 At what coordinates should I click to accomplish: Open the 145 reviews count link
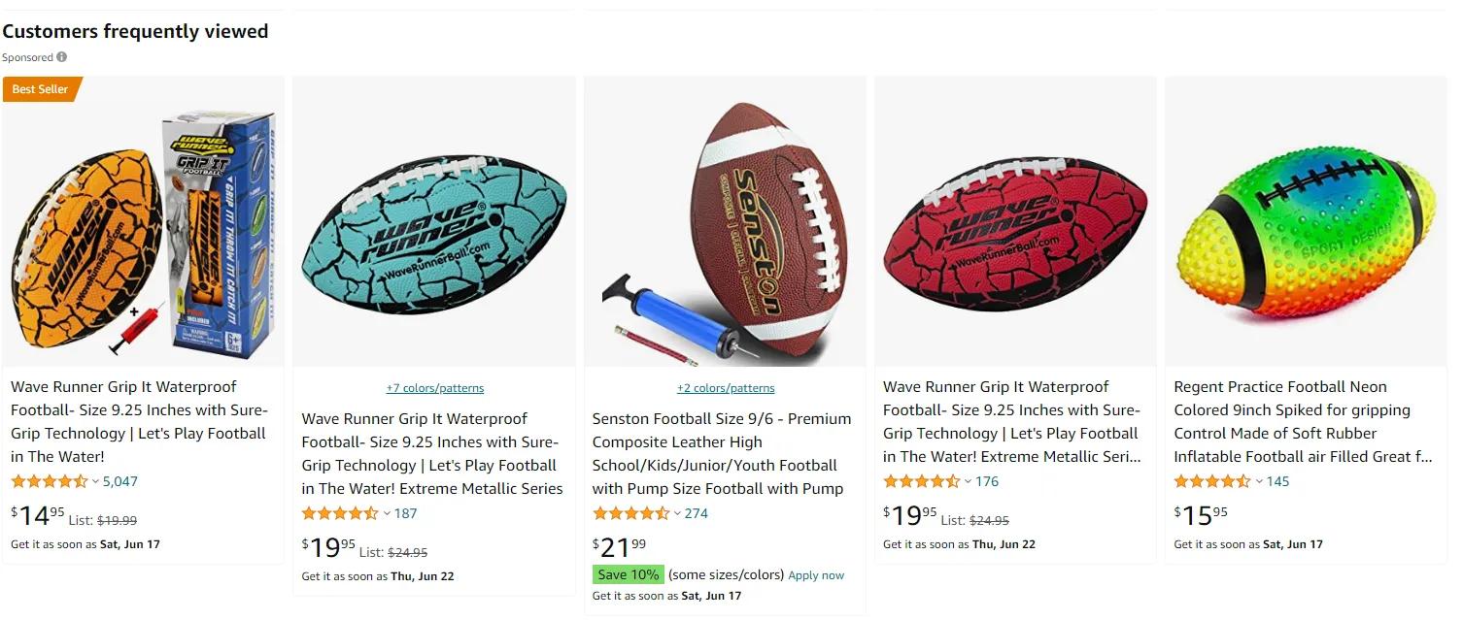coord(1277,481)
